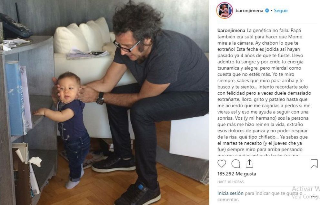
Task: Open the HACE 10 HORAS timestamp
Action: point(231,182)
